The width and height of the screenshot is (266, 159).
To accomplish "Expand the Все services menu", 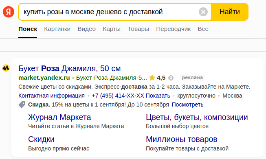I will [203, 29].
